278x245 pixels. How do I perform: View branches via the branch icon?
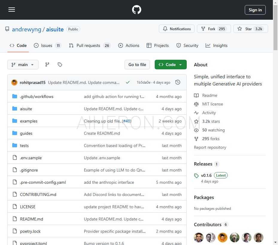point(47,65)
